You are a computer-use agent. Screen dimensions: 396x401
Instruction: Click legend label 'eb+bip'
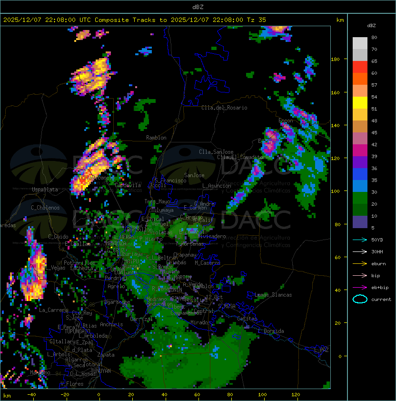(380, 288)
